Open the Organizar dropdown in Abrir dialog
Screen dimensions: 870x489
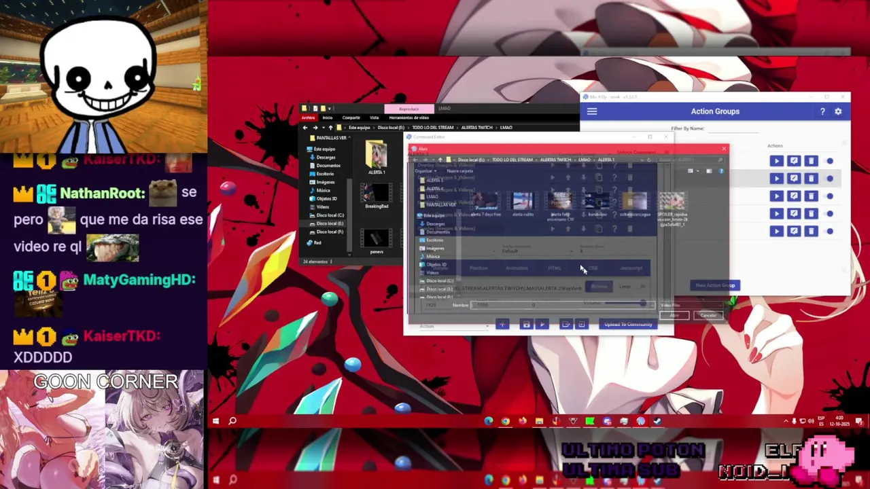pyautogui.click(x=425, y=171)
